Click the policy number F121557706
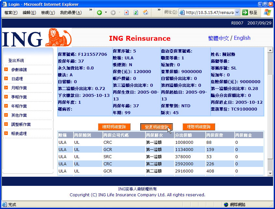The height and width of the screenshot is (209, 275). pyautogui.click(x=92, y=54)
